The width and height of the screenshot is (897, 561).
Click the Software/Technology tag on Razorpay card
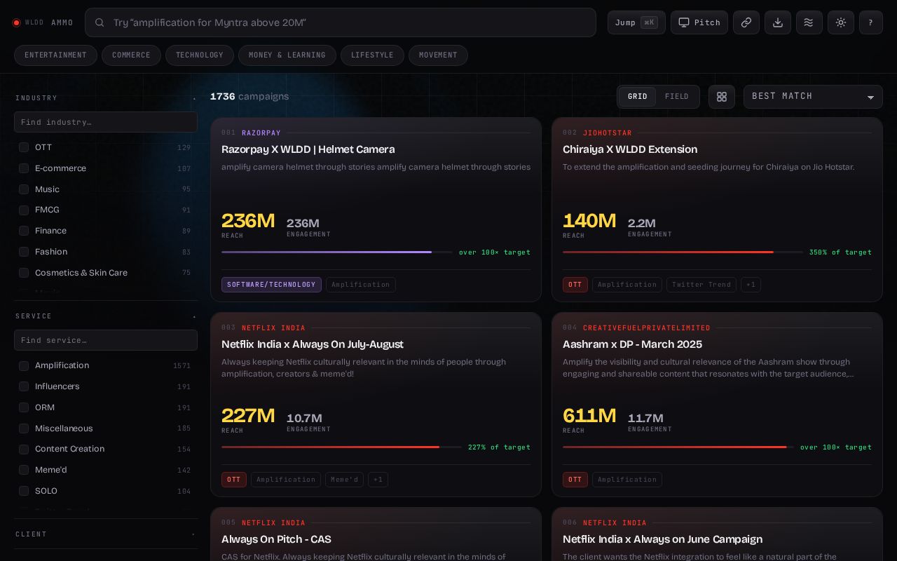271,285
